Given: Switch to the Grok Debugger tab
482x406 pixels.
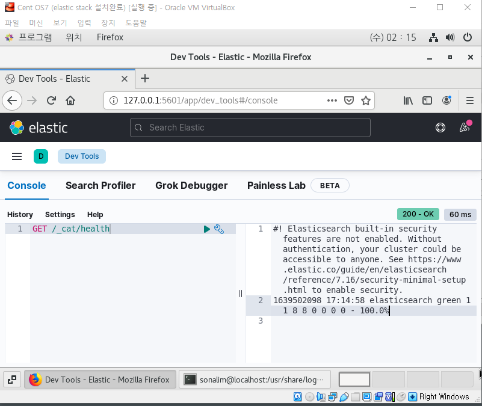Looking at the screenshot, I should (191, 186).
